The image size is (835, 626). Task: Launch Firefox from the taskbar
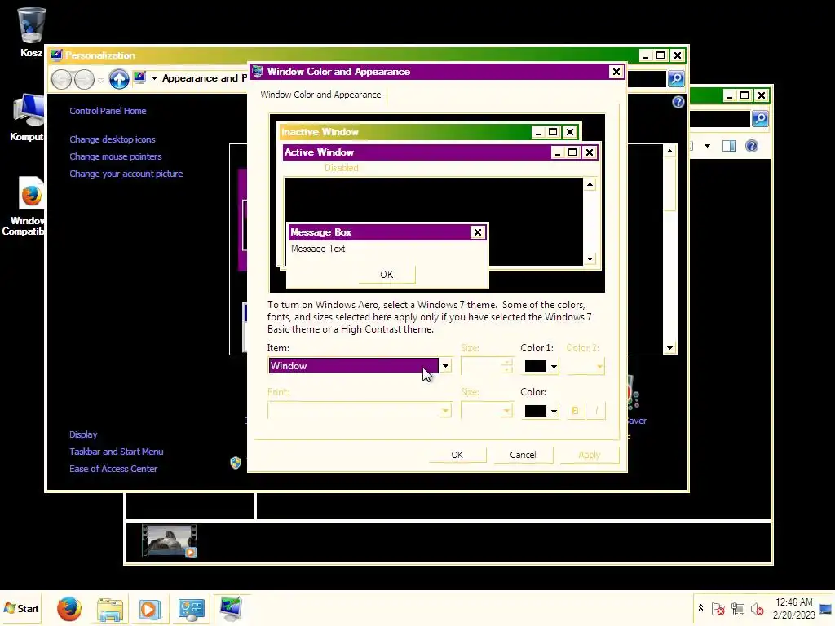(x=69, y=608)
